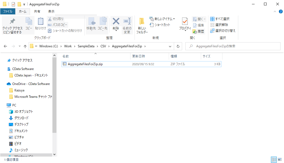Open CData Japan - ドキュメント folder
284x163 pixels.
tap(29, 75)
